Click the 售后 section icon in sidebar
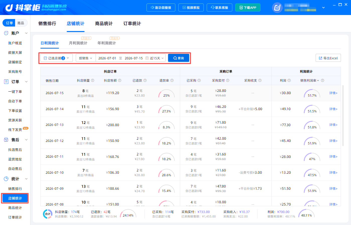This screenshot has width=351, height=225. click(x=6, y=140)
